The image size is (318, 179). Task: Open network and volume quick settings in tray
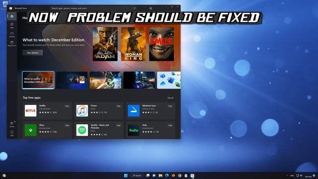point(299,176)
